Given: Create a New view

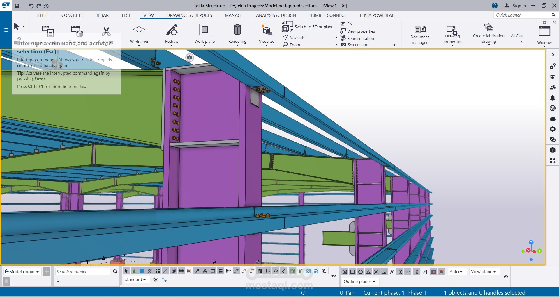Looking at the screenshot, I should coord(77,34).
